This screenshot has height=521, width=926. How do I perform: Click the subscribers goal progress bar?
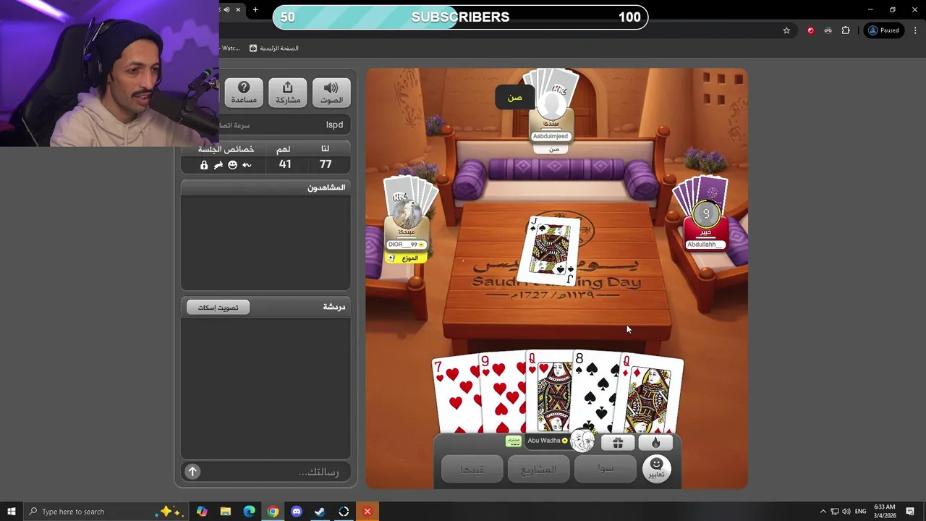pyautogui.click(x=460, y=17)
